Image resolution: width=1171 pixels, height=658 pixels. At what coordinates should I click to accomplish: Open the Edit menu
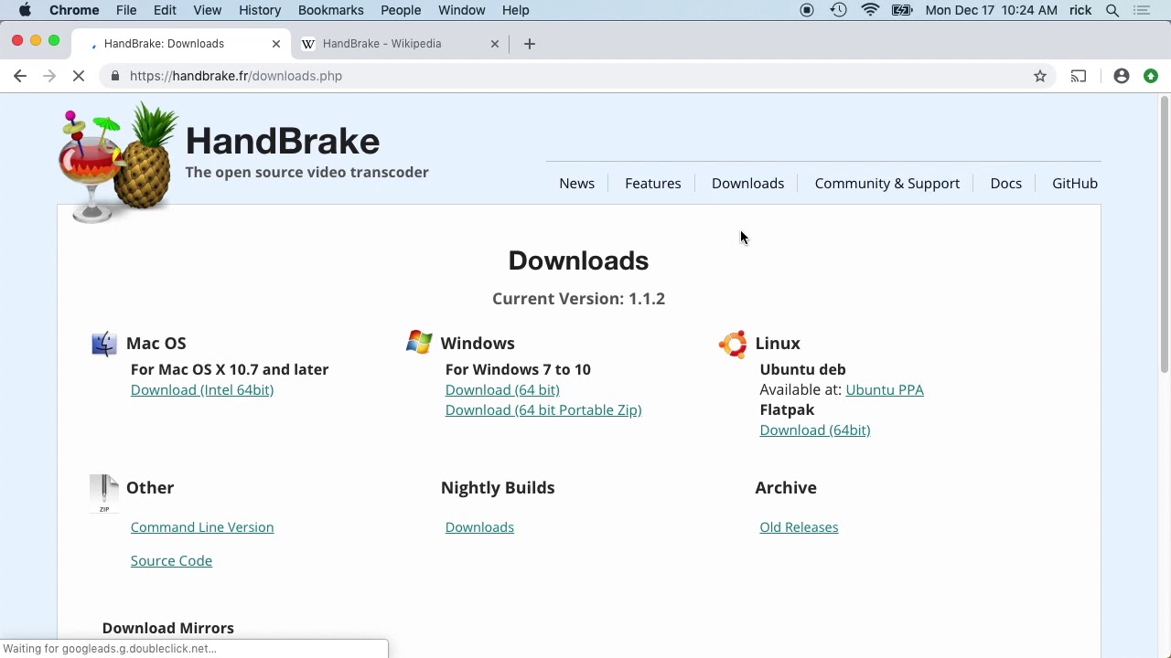[x=165, y=10]
